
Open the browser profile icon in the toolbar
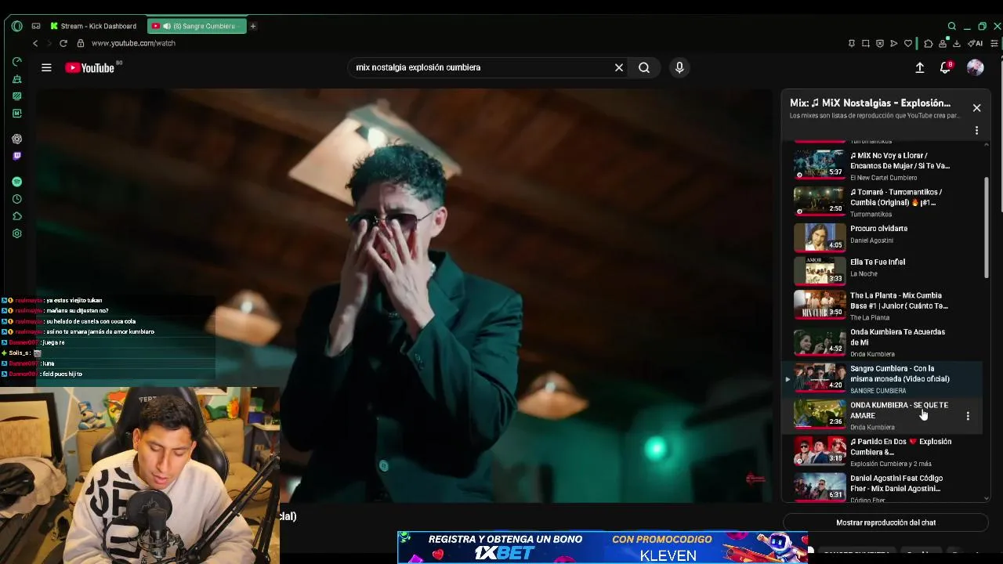point(943,43)
